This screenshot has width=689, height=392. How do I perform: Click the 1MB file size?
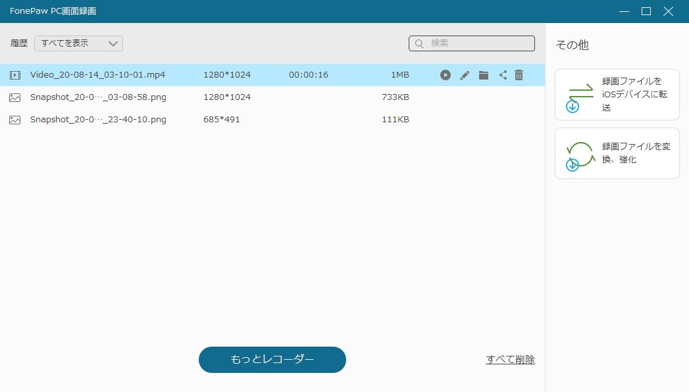point(400,74)
